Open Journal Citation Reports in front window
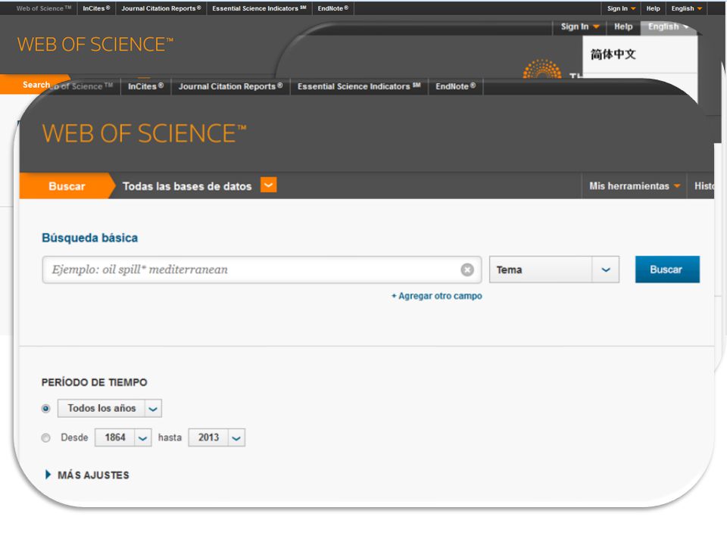Screen dimensions: 727x545 [x=230, y=86]
